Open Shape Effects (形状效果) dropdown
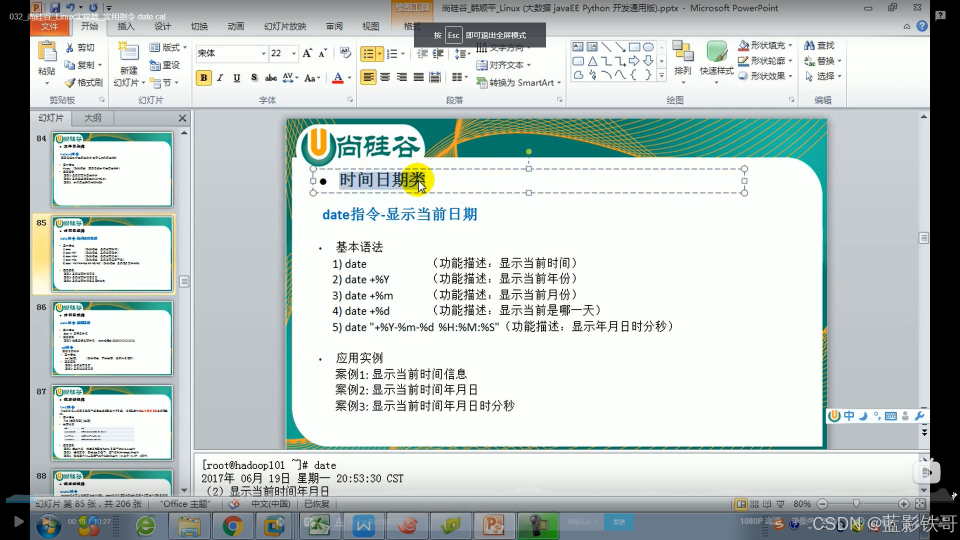The width and height of the screenshot is (960, 540). click(765, 76)
